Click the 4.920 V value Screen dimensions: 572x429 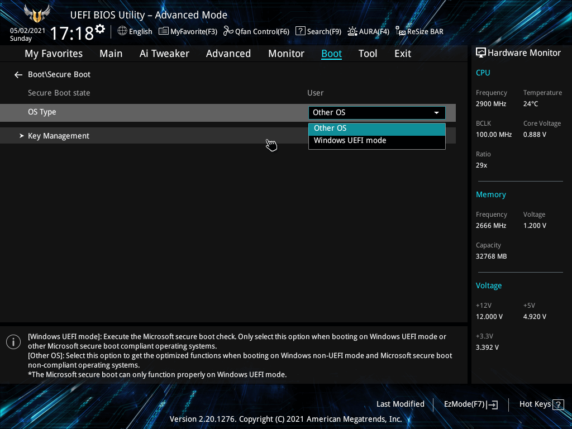535,317
